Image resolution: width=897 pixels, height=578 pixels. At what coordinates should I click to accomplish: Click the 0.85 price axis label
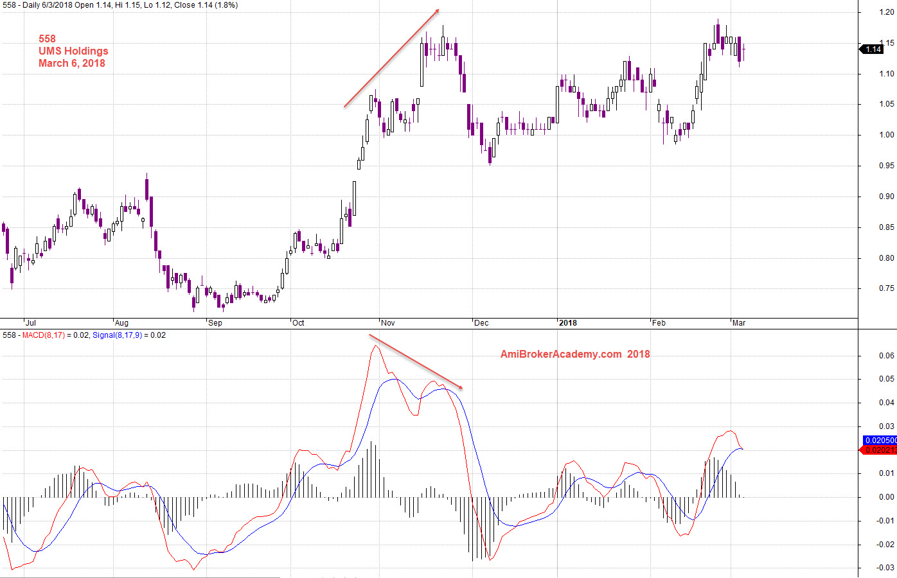[887, 227]
